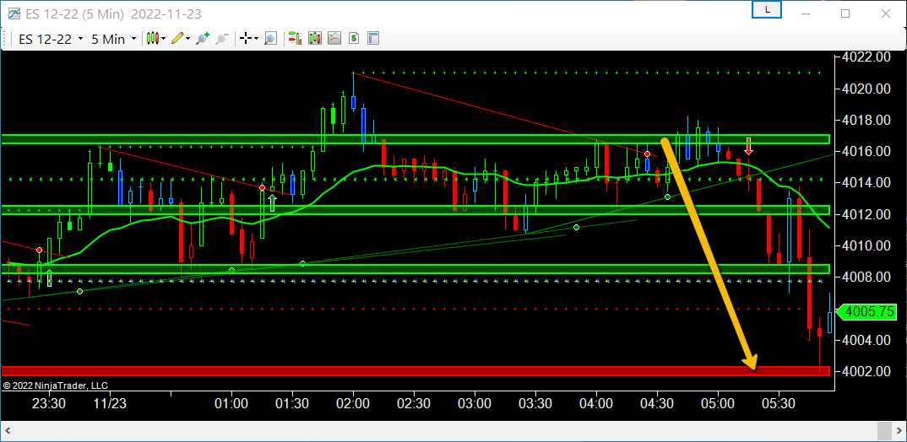Click the 05:30 time axis label
This screenshot has width=907, height=442.
click(779, 402)
